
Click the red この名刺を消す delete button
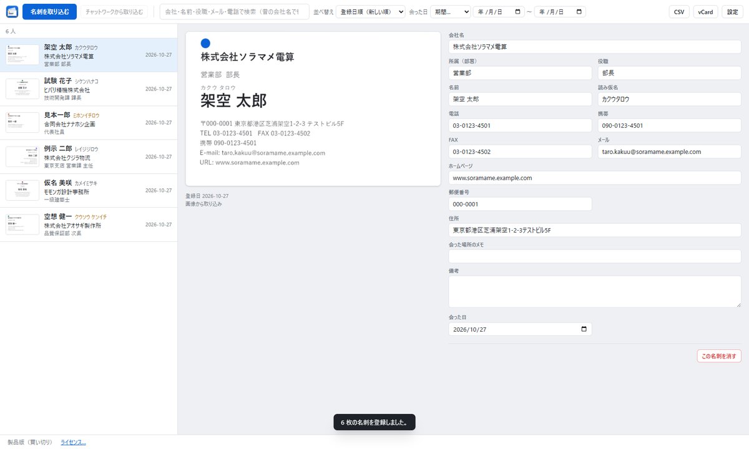719,356
